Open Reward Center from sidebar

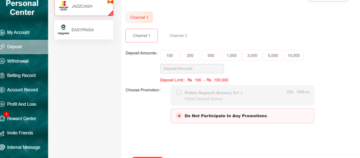21,119
